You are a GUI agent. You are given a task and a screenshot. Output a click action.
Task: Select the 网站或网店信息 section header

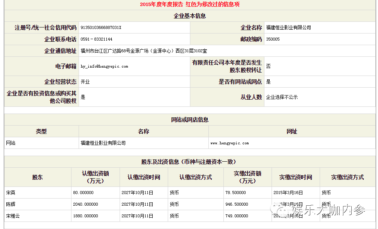(x=190, y=120)
